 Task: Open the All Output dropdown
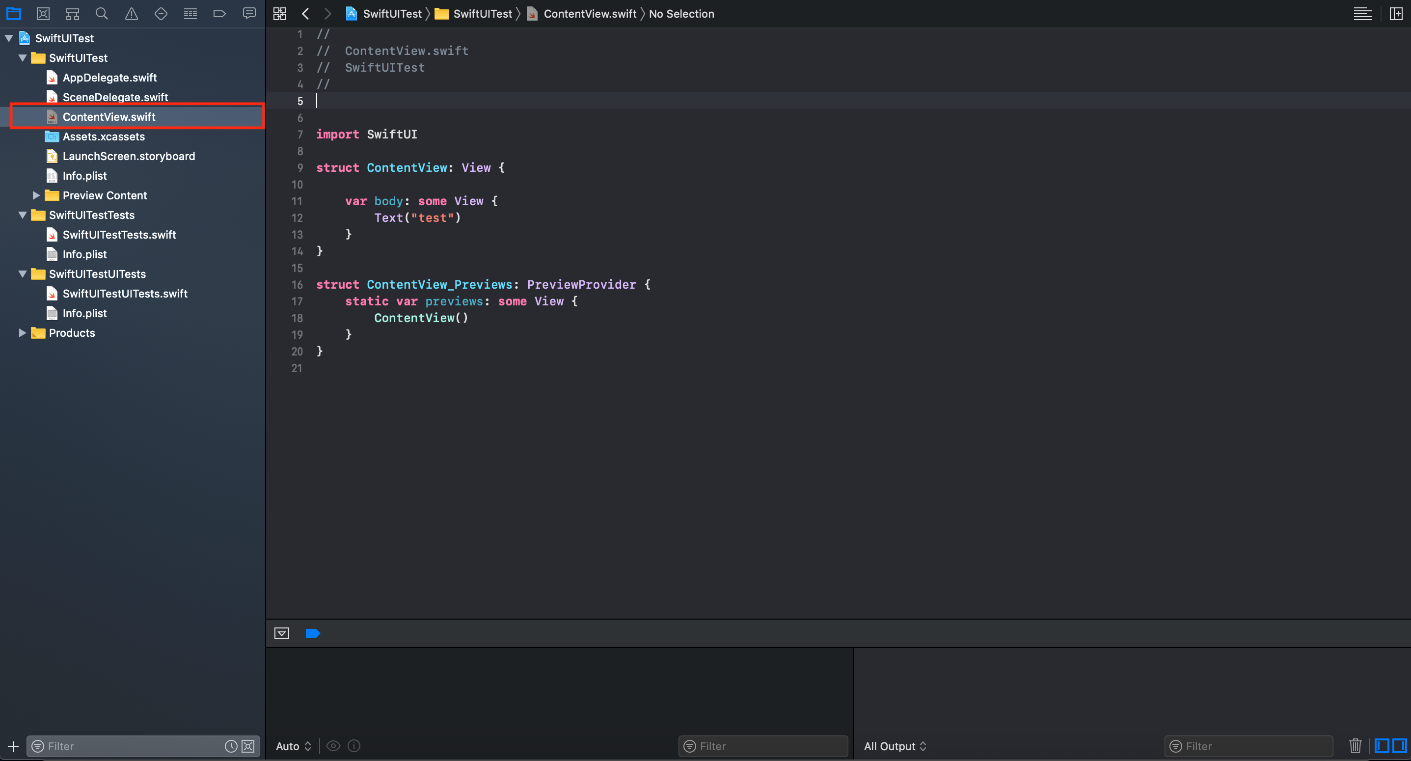895,746
